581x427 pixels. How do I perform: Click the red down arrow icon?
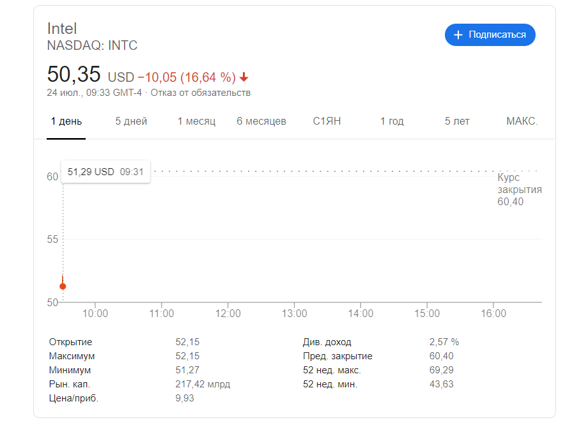point(244,77)
